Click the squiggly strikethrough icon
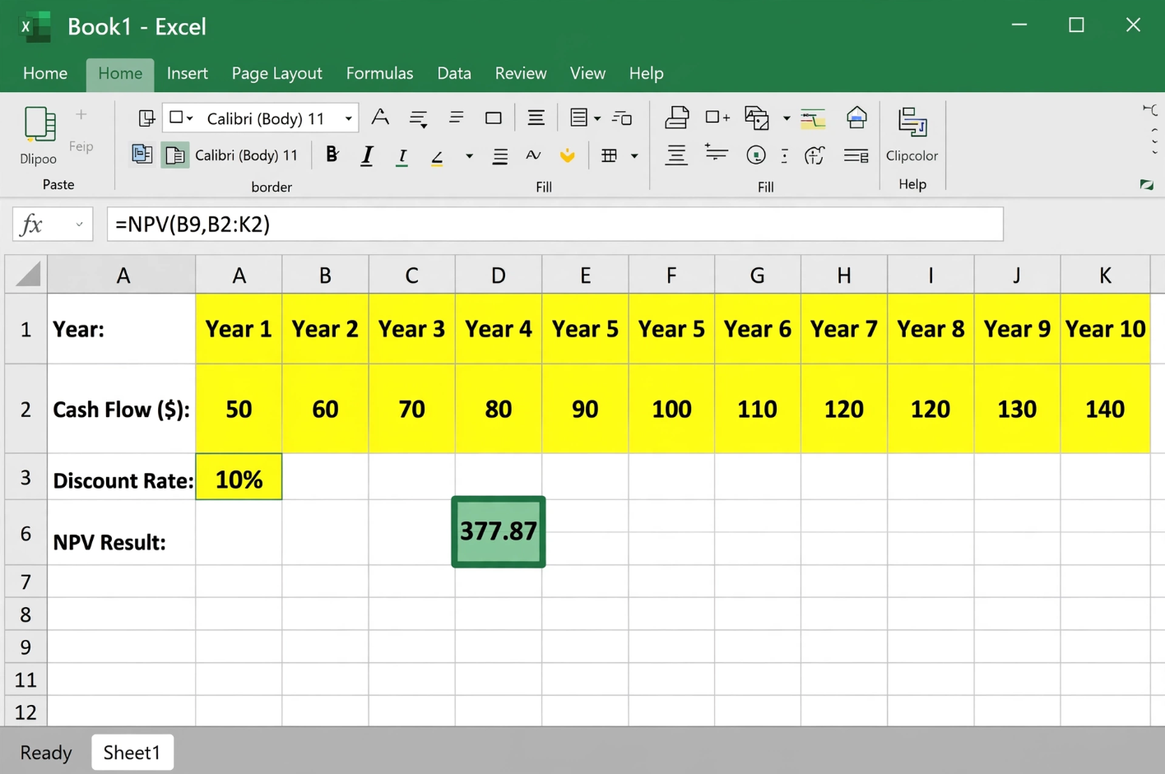 pyautogui.click(x=533, y=155)
